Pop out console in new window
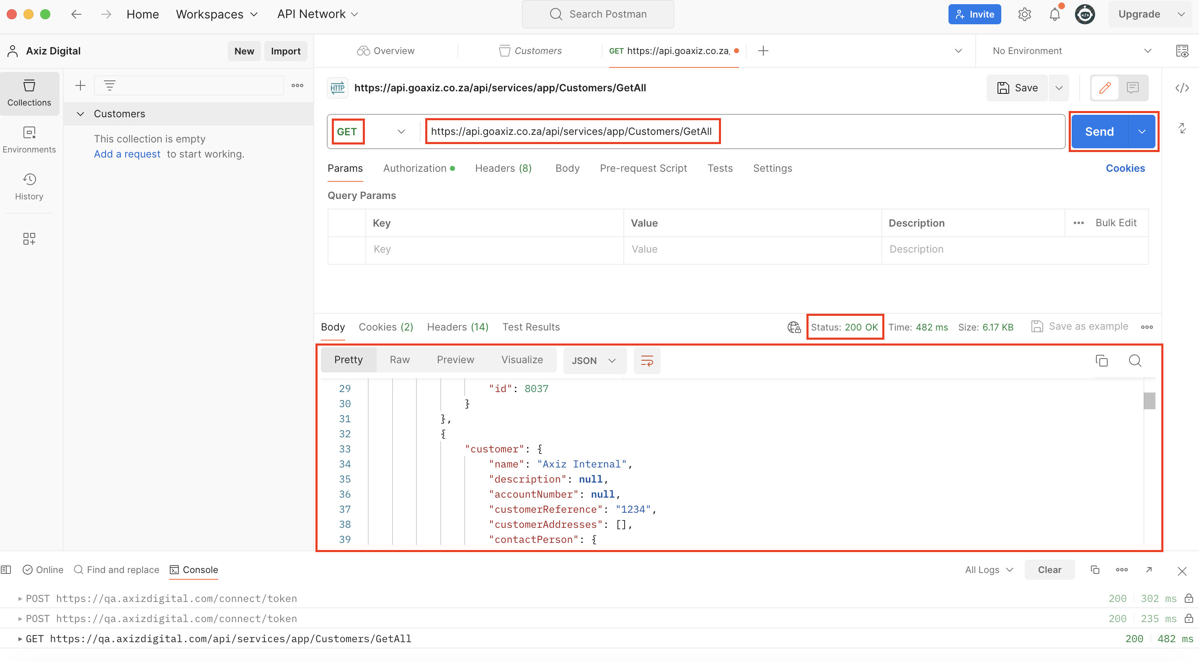The height and width of the screenshot is (661, 1199). [1149, 570]
